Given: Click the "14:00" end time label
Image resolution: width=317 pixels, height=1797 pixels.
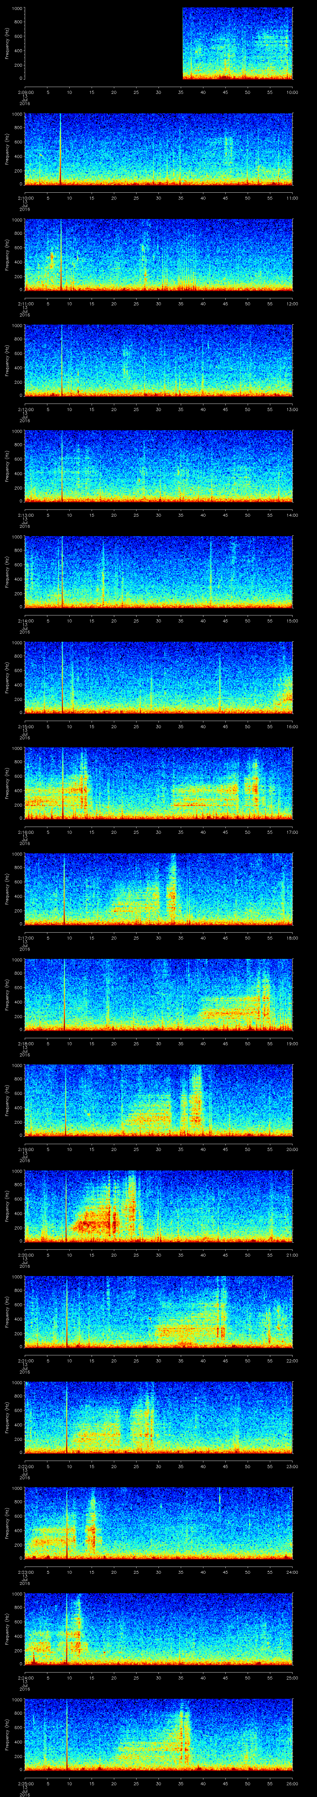Looking at the screenshot, I should coord(292,515).
